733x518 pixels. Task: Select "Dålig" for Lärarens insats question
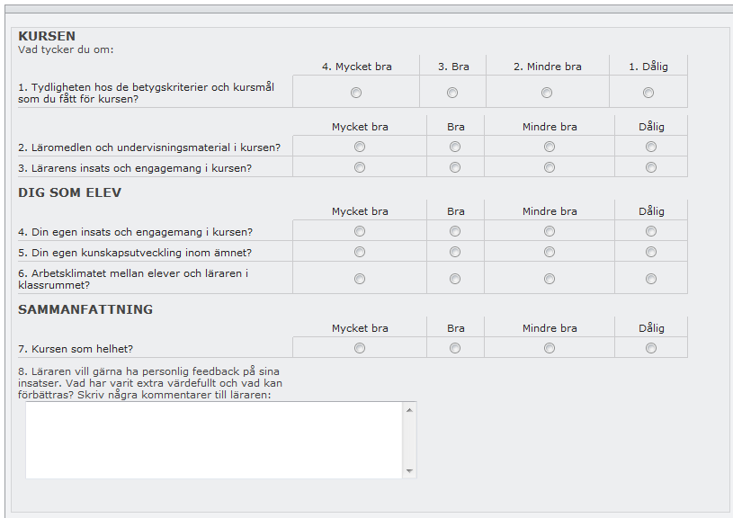pyautogui.click(x=651, y=168)
